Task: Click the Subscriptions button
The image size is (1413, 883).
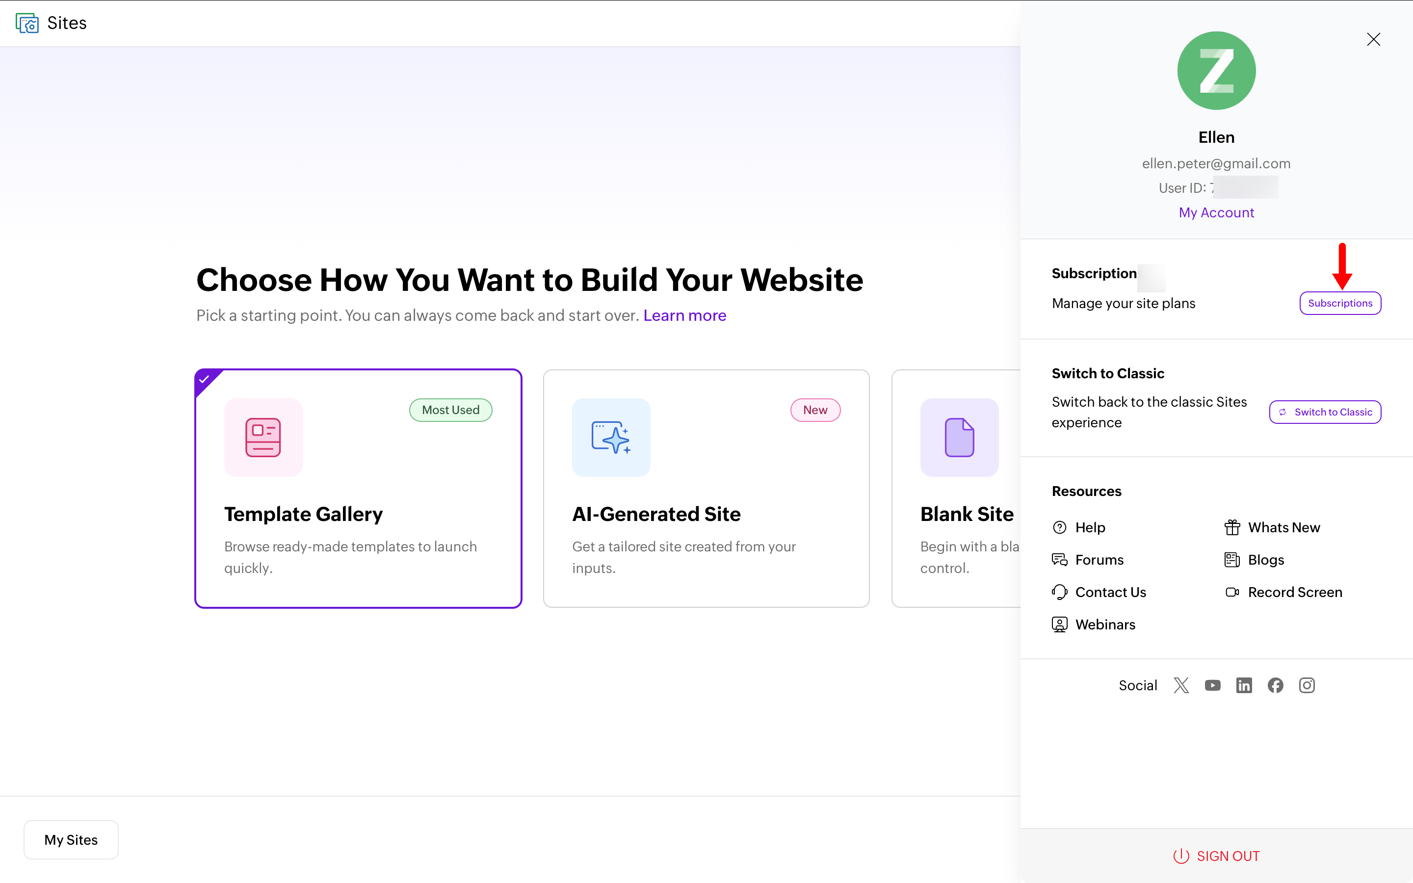Action: (1340, 303)
